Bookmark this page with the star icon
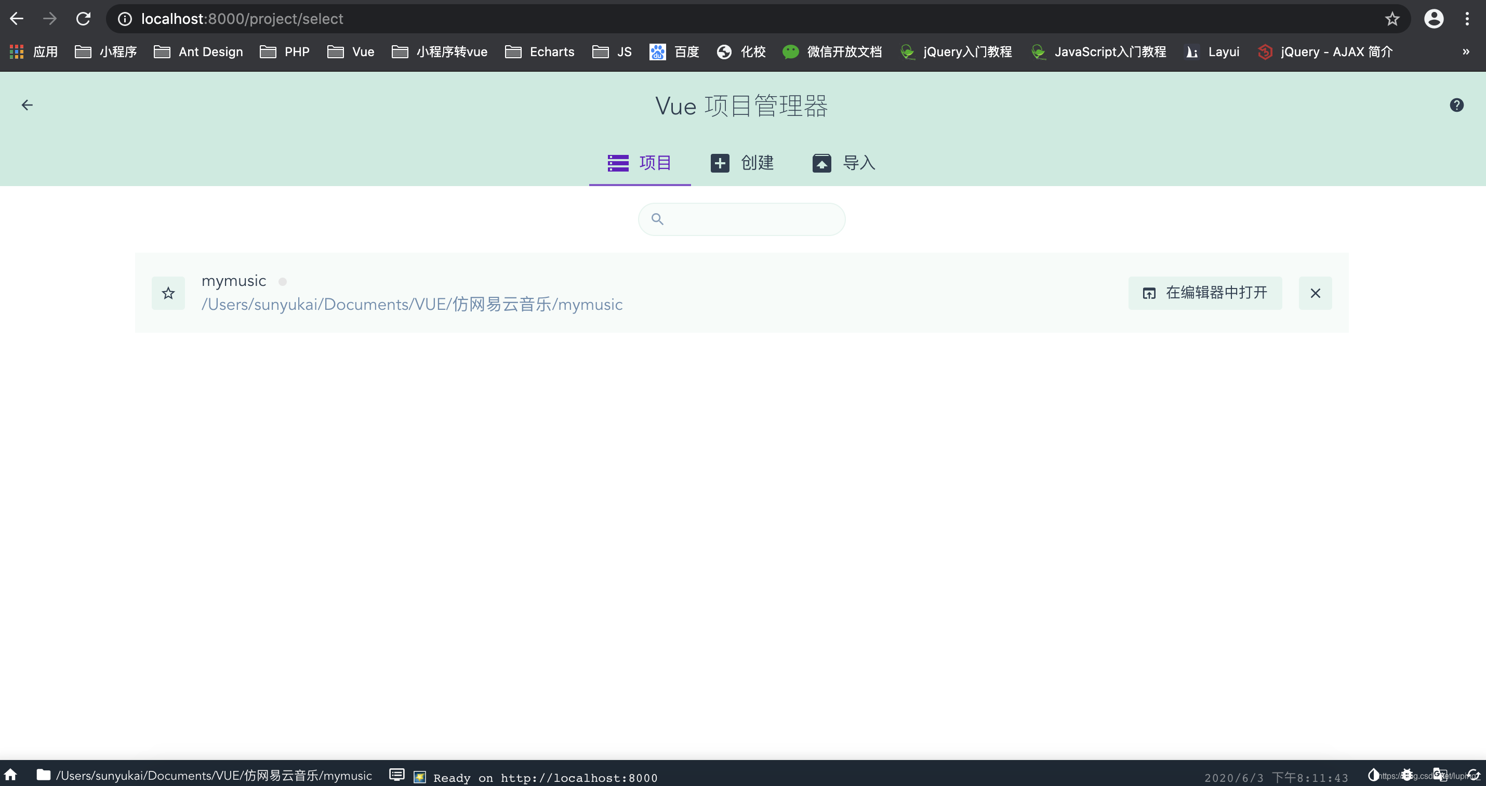Screen dimensions: 1486x786 pyautogui.click(x=1392, y=19)
